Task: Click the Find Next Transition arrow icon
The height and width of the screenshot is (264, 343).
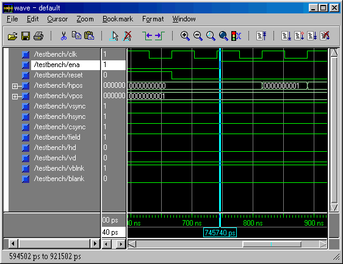Action: pyautogui.click(x=160, y=36)
